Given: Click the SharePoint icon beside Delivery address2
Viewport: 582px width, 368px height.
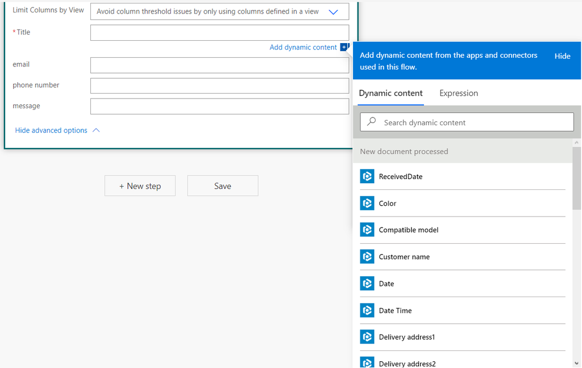Looking at the screenshot, I should (x=367, y=361).
